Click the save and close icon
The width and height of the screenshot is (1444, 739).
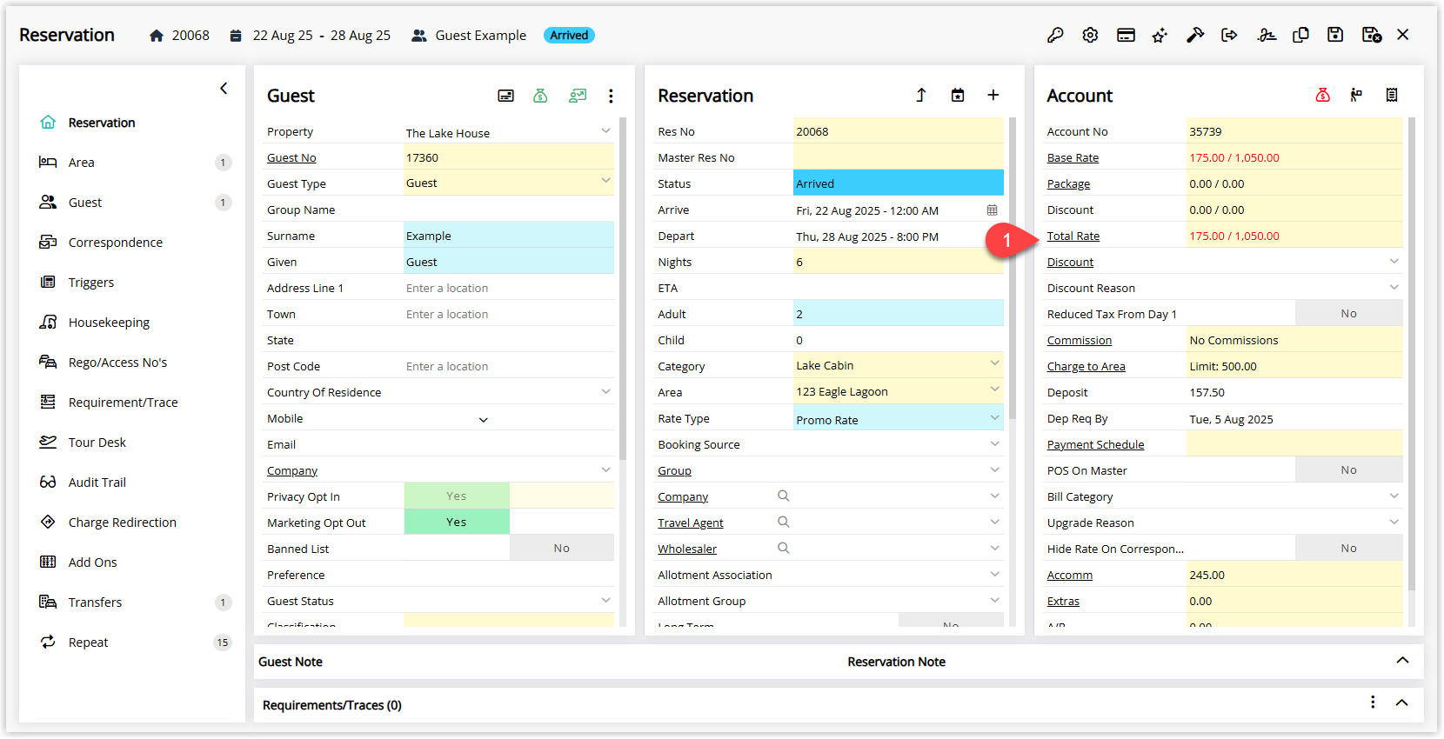click(x=1372, y=35)
